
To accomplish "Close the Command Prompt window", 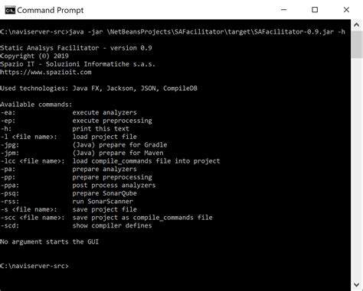I will pyautogui.click(x=346, y=10).
